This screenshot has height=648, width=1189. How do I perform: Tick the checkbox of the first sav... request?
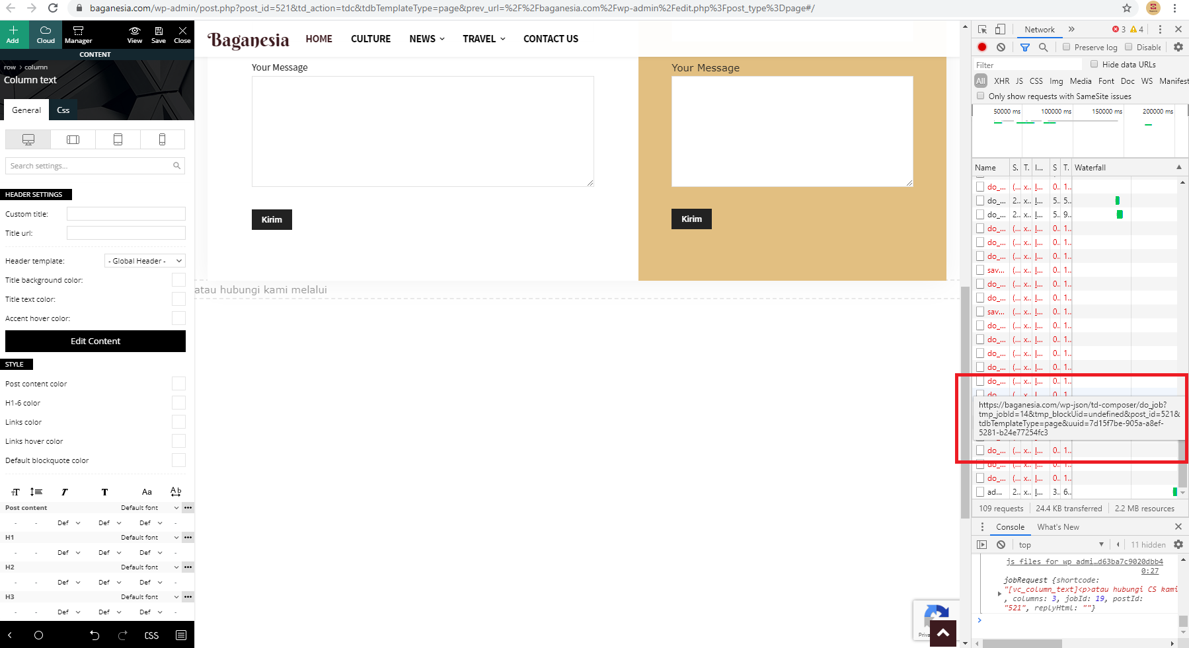[x=980, y=270]
